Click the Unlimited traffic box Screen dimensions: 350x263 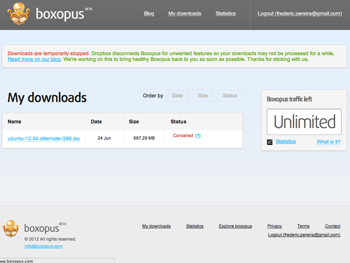pos(304,122)
